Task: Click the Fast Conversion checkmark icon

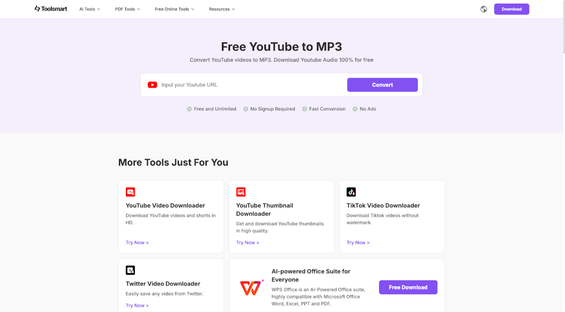Action: point(304,109)
